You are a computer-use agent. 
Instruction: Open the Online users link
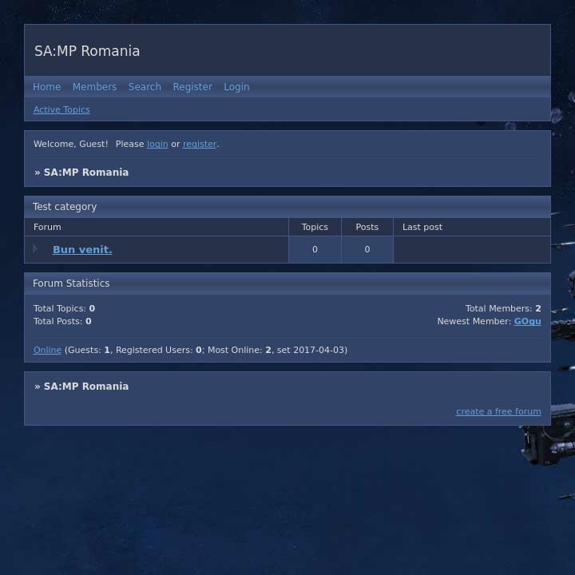[47, 350]
